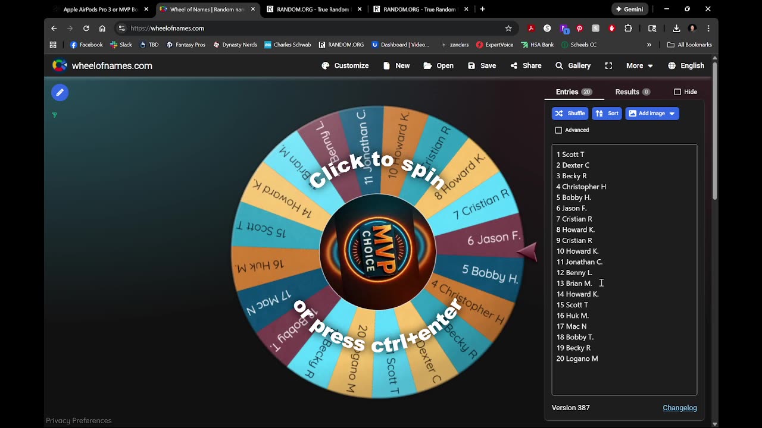Open the Adobe Acrobat extension
This screenshot has height=428, width=762.
pyautogui.click(x=531, y=28)
